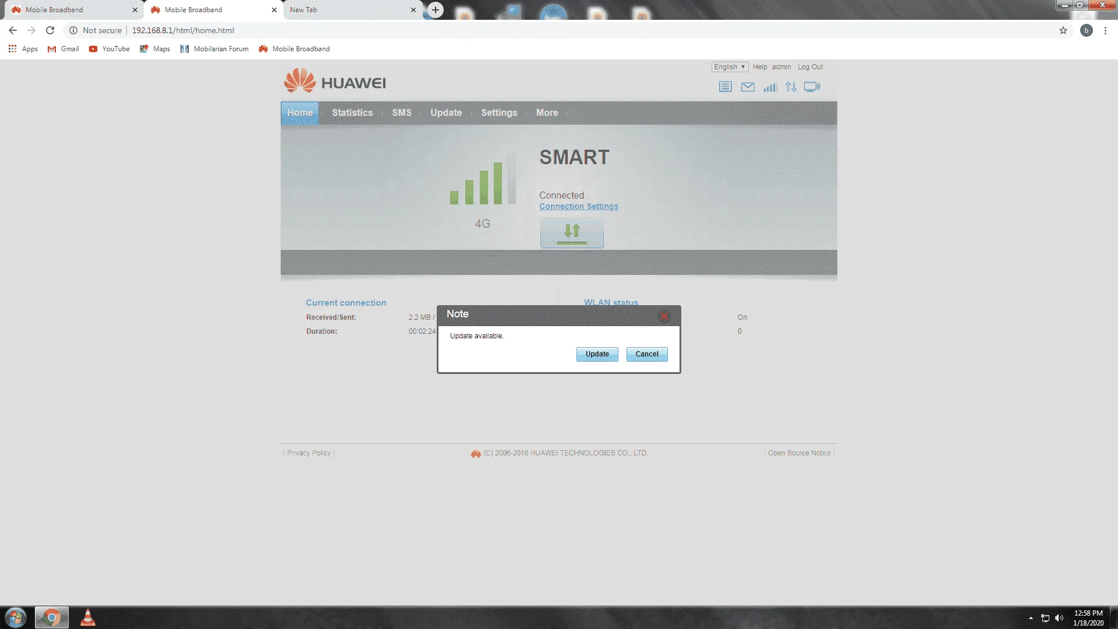The height and width of the screenshot is (629, 1118).
Task: Open the Apps bookmark shortcut
Action: click(23, 49)
